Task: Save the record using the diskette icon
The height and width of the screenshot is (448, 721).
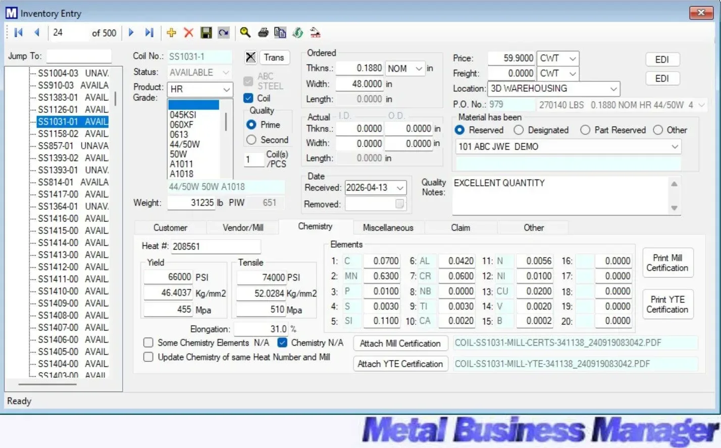Action: pos(207,32)
